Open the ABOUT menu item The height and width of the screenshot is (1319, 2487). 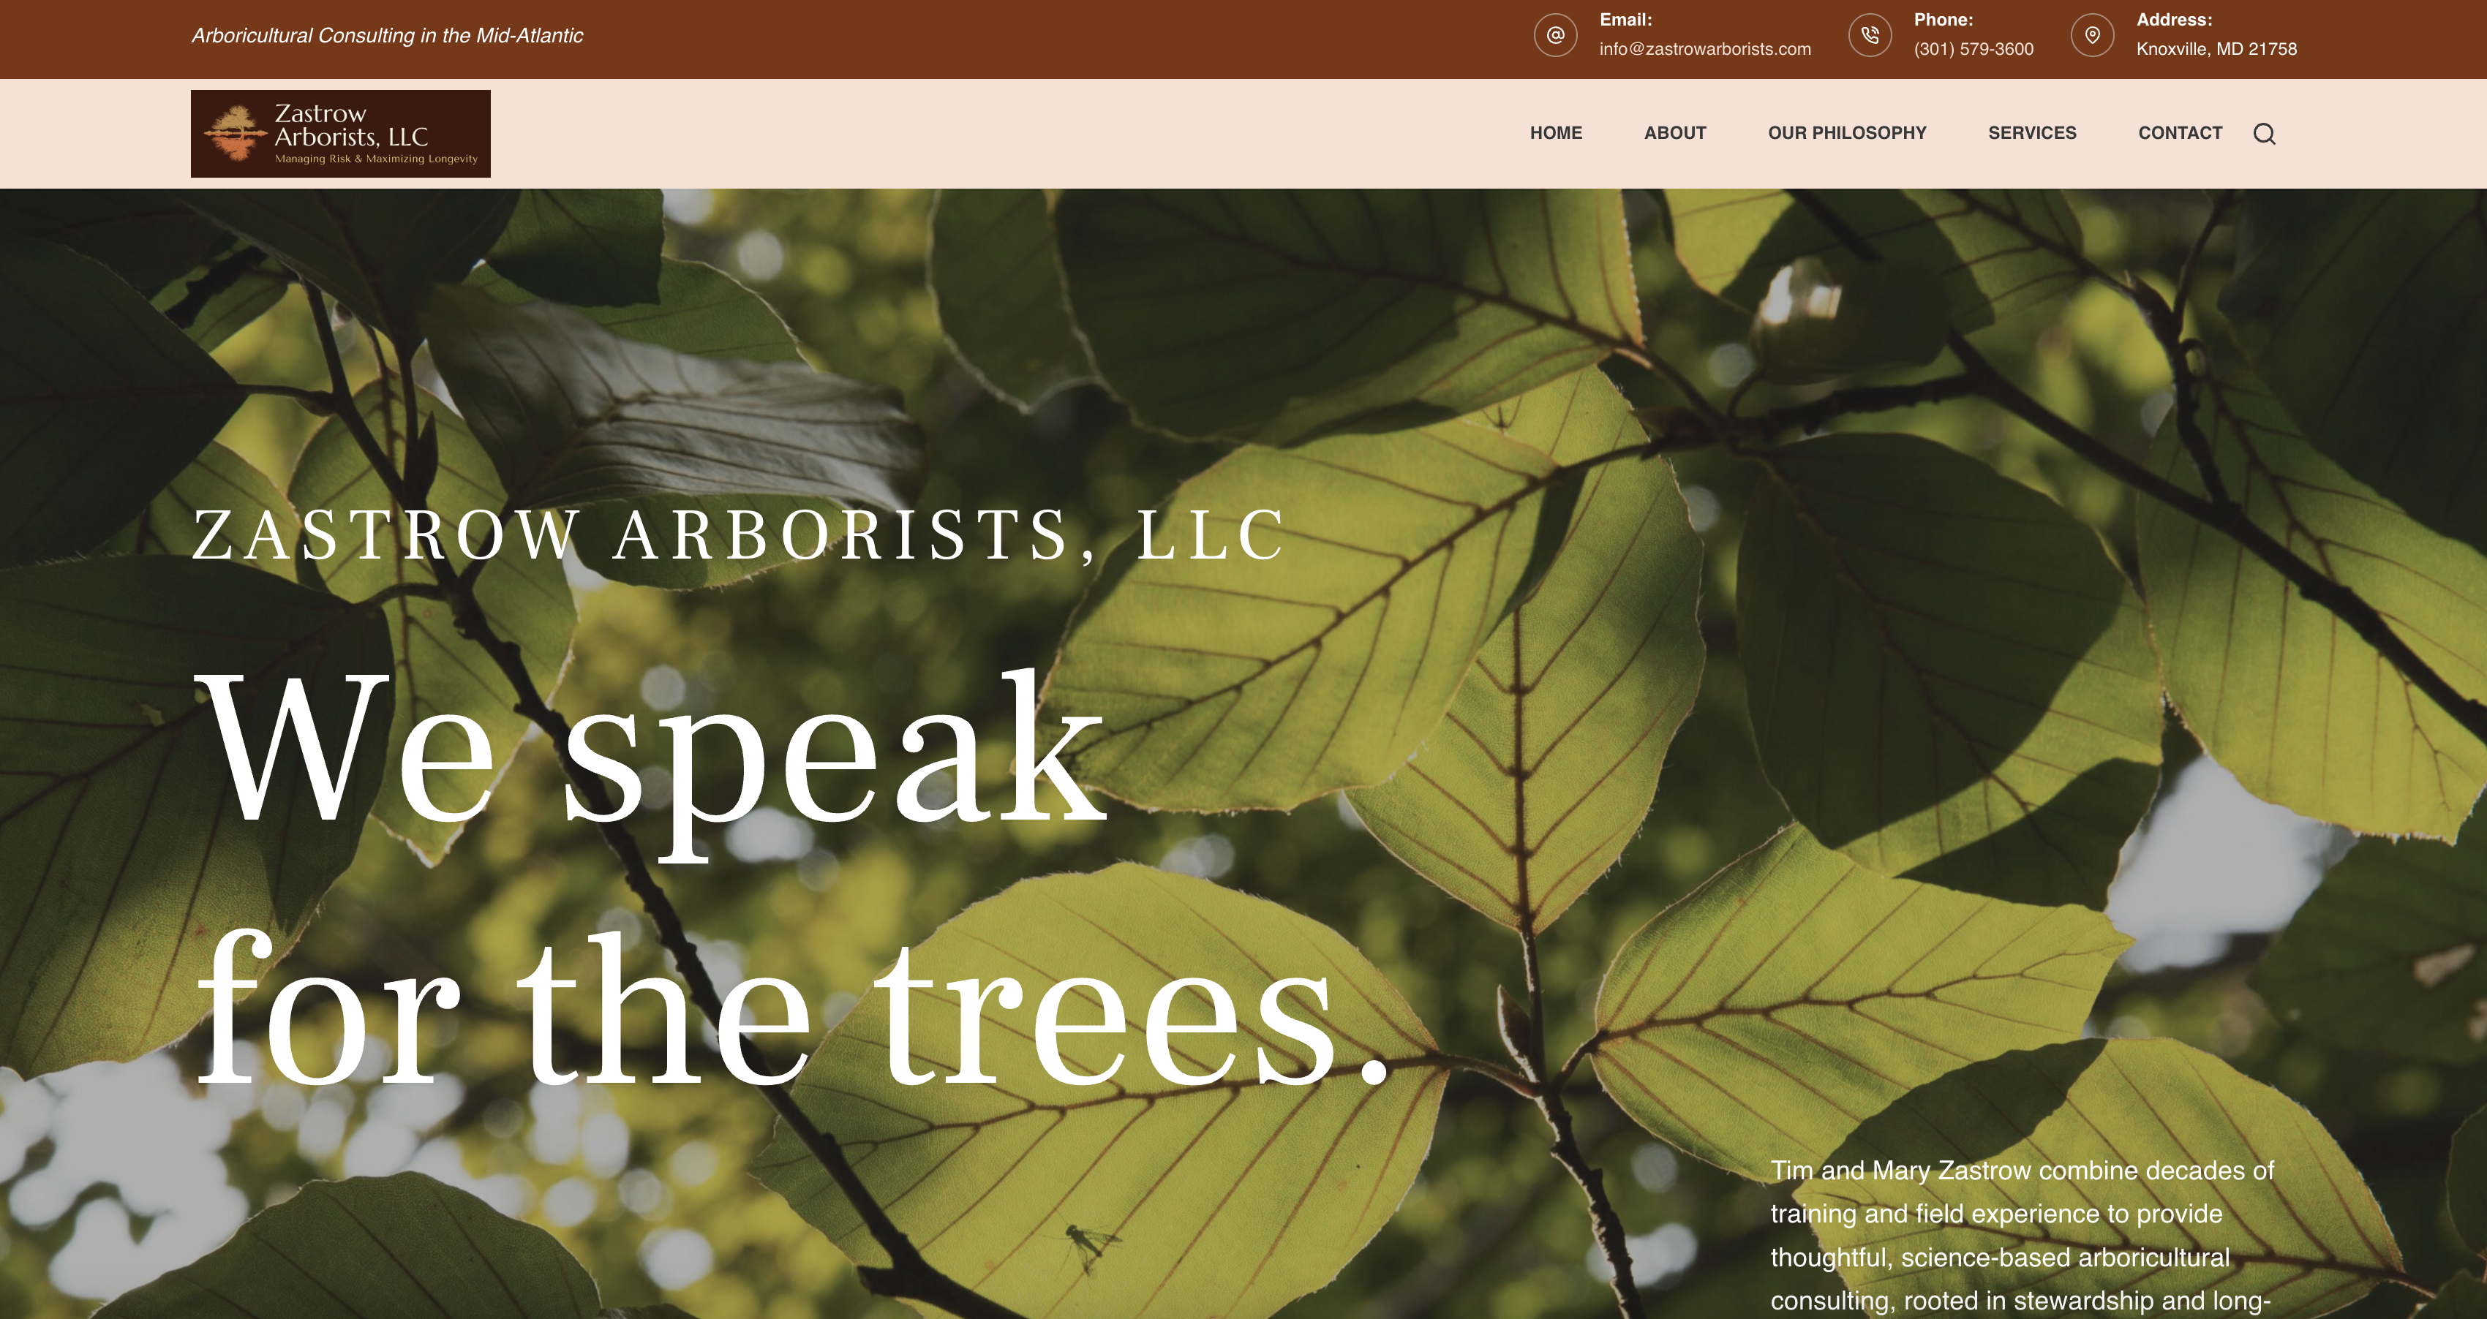pos(1675,133)
